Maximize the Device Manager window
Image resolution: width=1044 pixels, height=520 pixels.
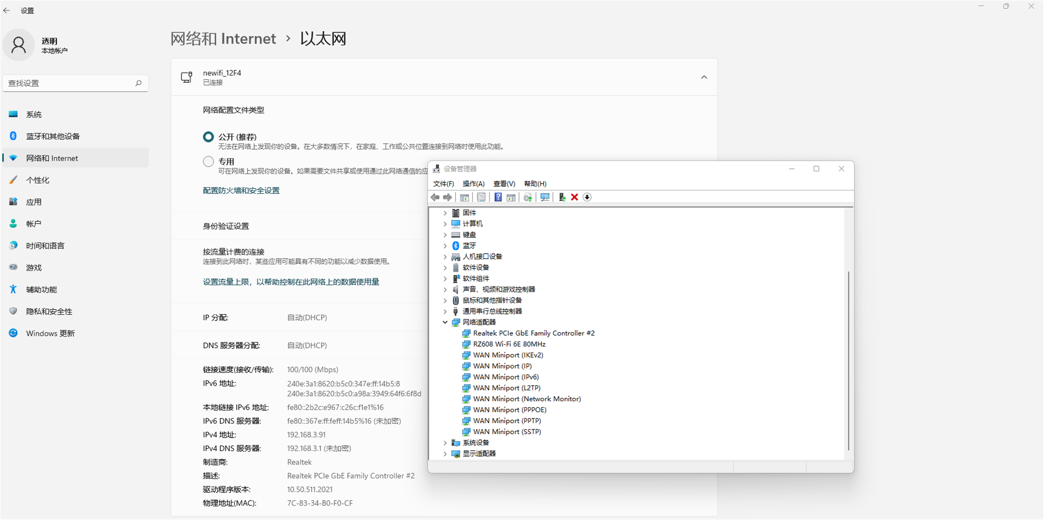(816, 168)
